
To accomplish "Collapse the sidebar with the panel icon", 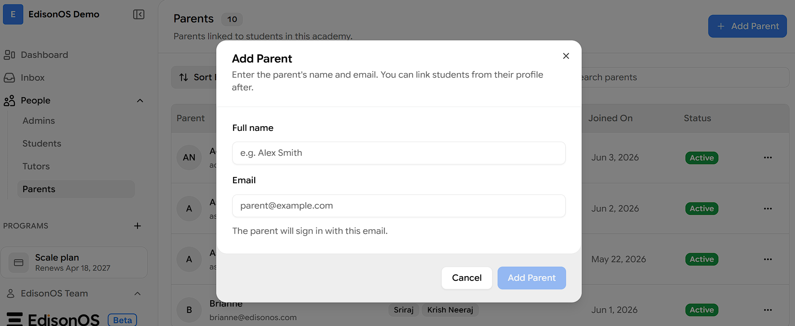I will [x=139, y=14].
